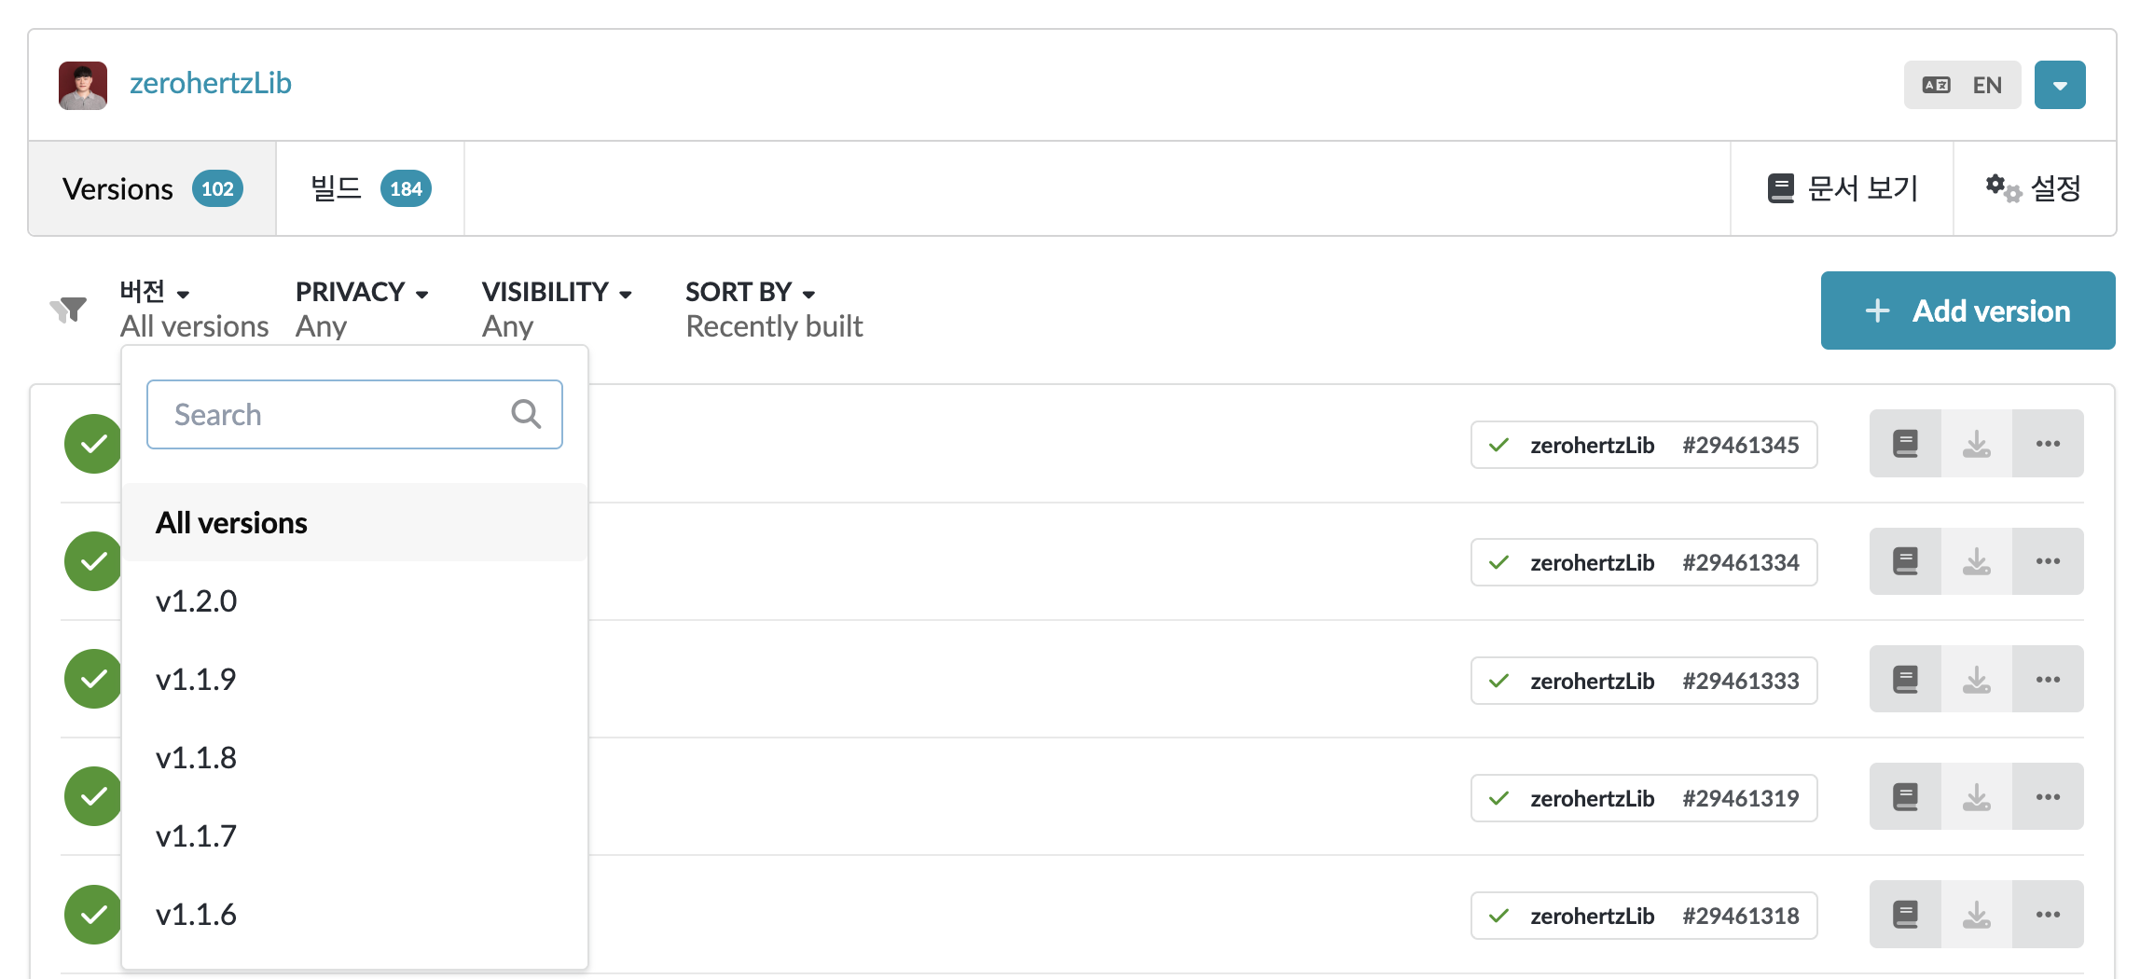Image resolution: width=2154 pixels, height=979 pixels.
Task: Focus the version Search field
Action: [x=354, y=414]
